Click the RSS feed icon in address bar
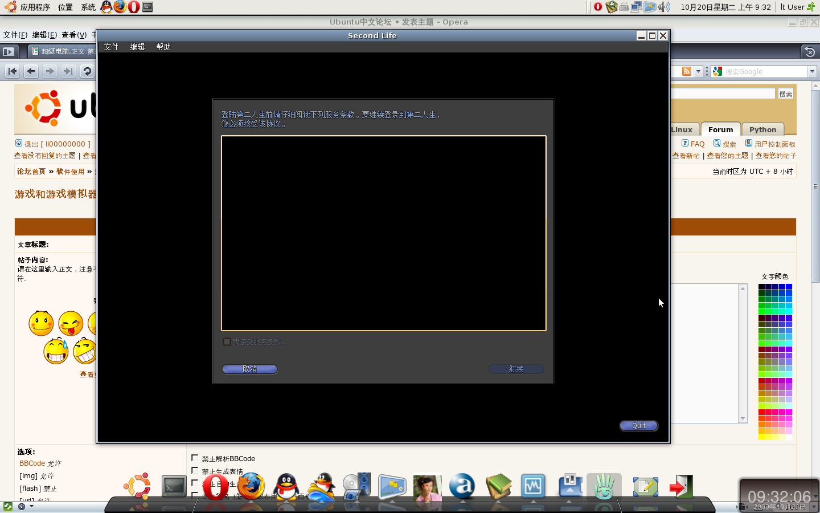 pyautogui.click(x=687, y=71)
